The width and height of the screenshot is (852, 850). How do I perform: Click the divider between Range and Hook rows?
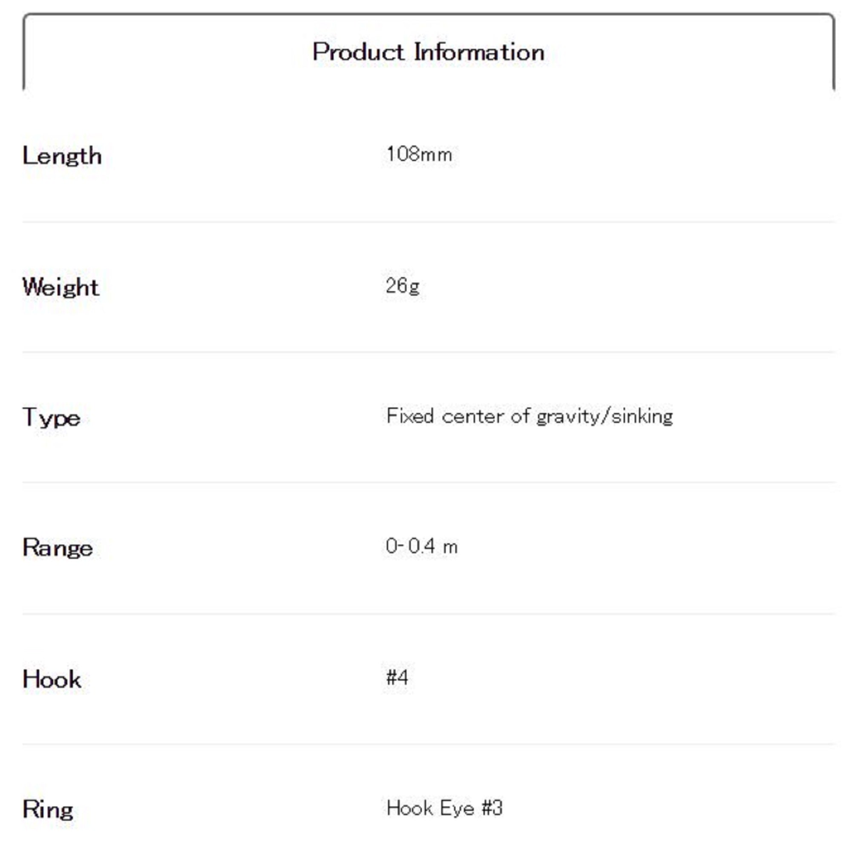(428, 613)
